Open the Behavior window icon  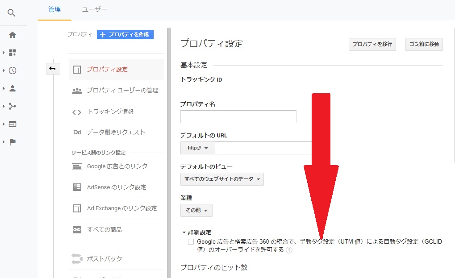13,124
